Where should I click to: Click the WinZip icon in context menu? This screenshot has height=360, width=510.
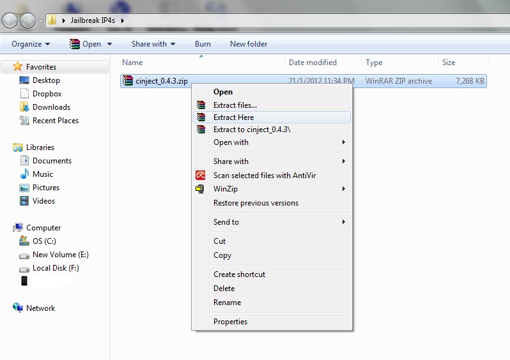pyautogui.click(x=199, y=189)
